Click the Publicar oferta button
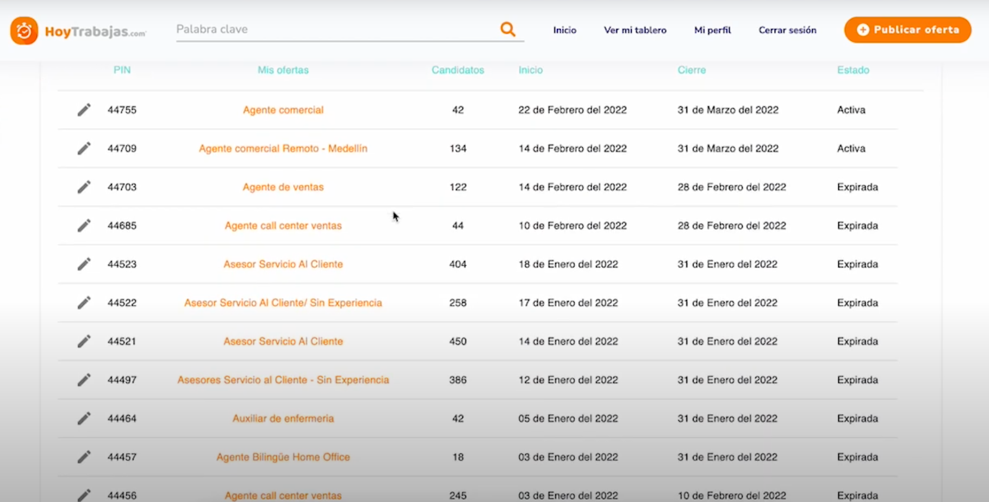Image resolution: width=989 pixels, height=502 pixels. click(x=907, y=30)
